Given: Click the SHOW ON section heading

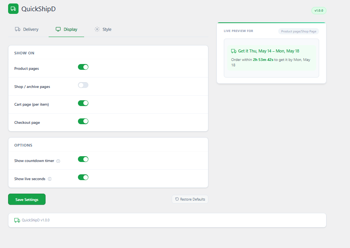Looking at the screenshot, I should coord(24,53).
